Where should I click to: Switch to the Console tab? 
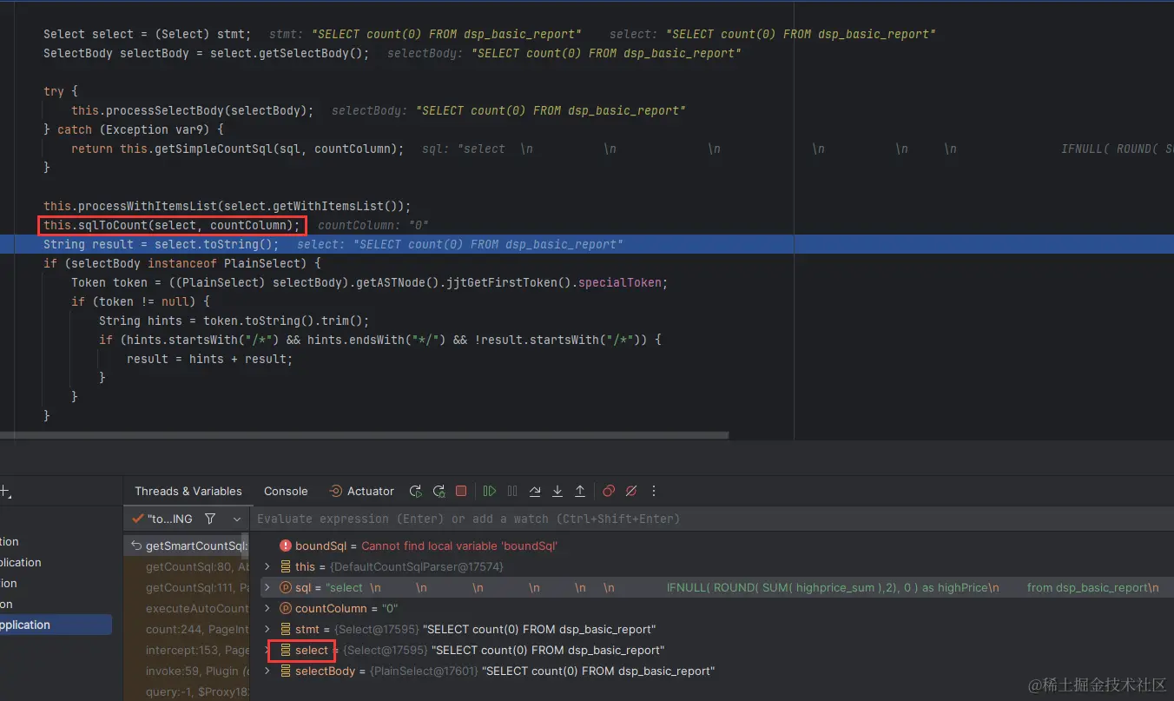click(x=286, y=491)
